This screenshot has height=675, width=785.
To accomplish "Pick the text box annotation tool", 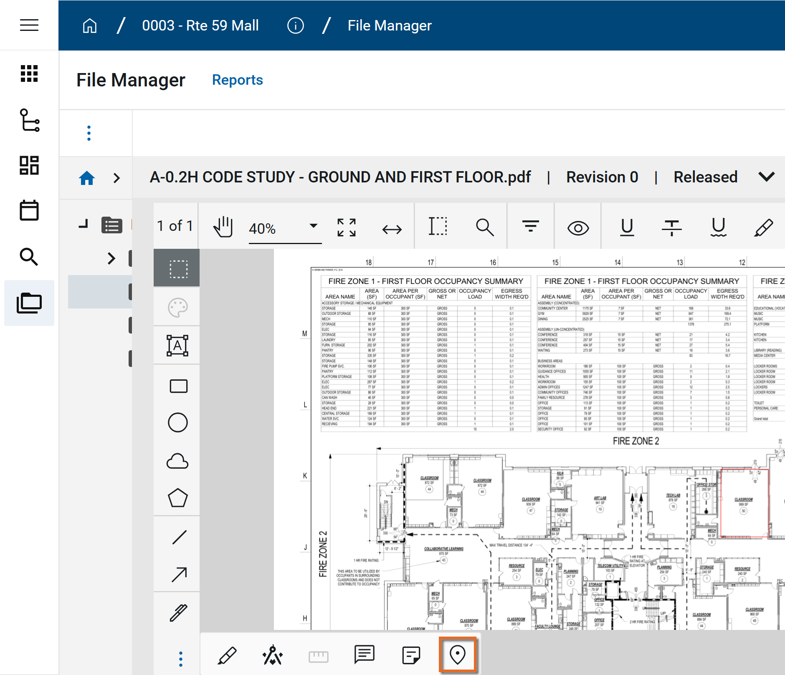I will click(x=177, y=346).
